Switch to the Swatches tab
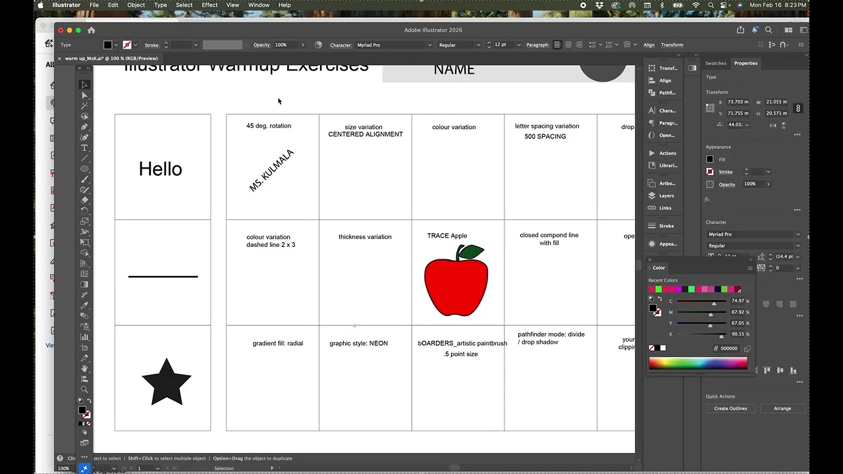The width and height of the screenshot is (843, 474). tap(716, 63)
